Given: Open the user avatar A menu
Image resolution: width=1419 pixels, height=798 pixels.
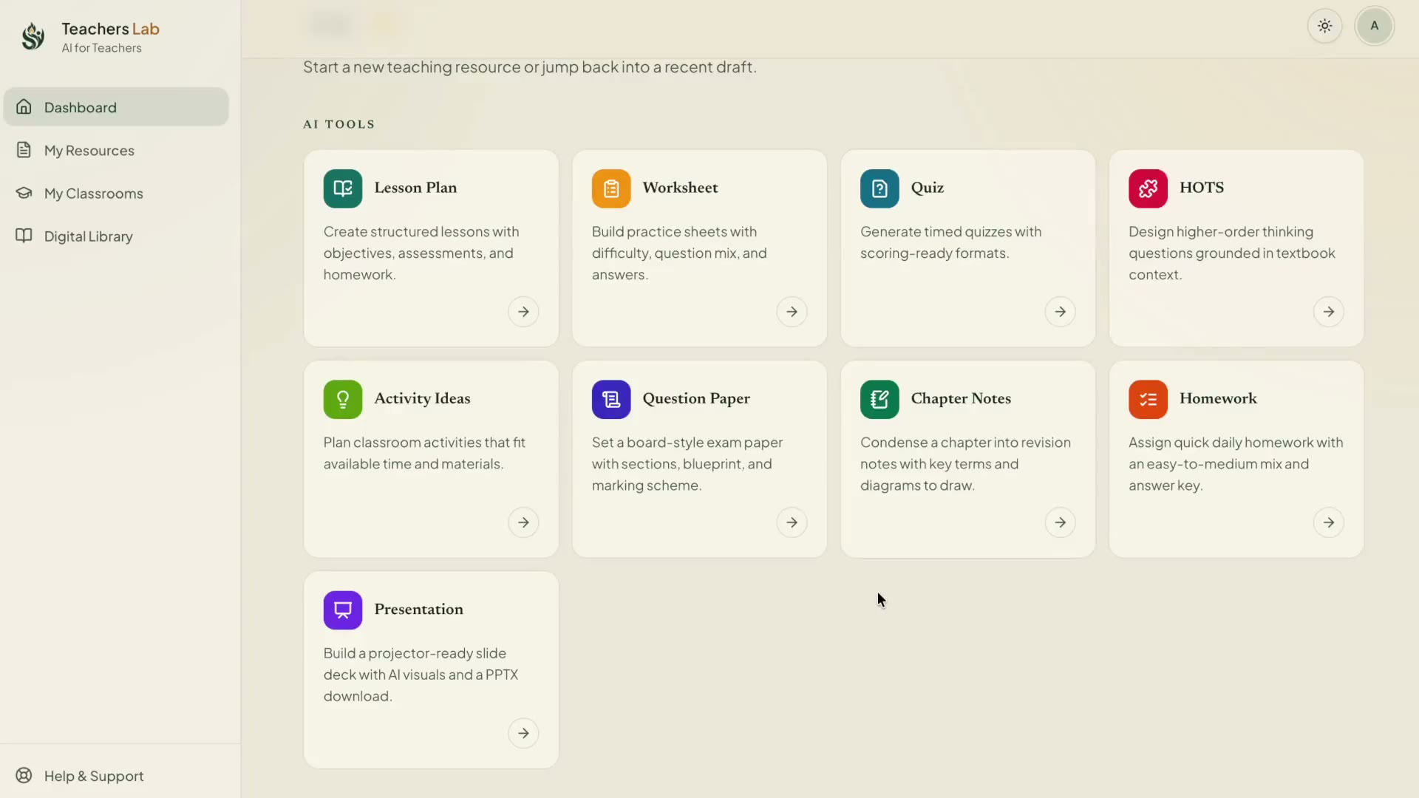Looking at the screenshot, I should click(x=1374, y=26).
